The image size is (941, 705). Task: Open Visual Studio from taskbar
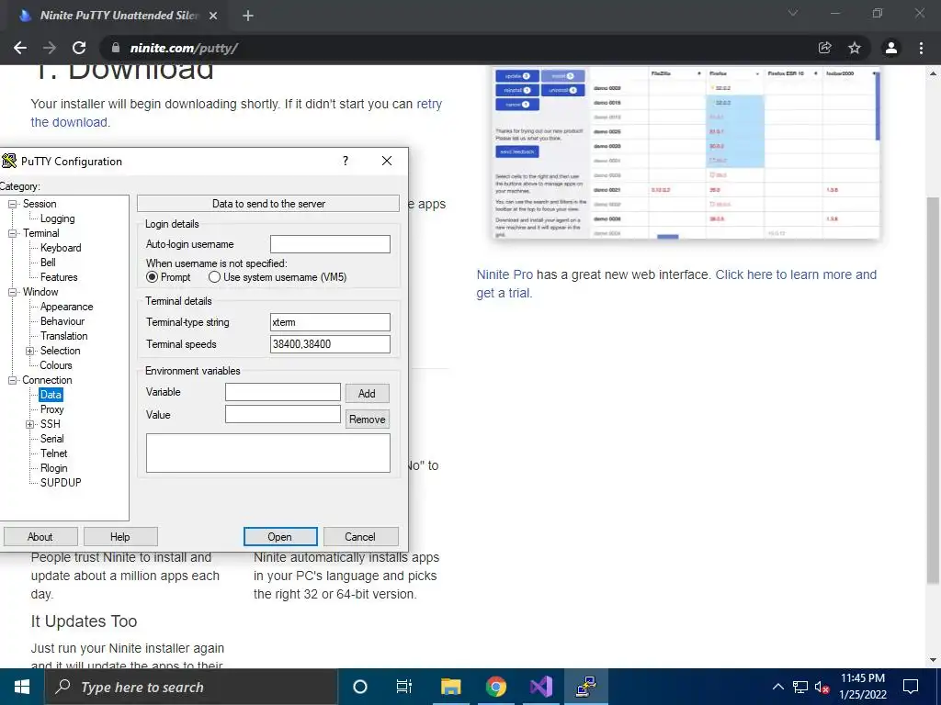(x=540, y=687)
